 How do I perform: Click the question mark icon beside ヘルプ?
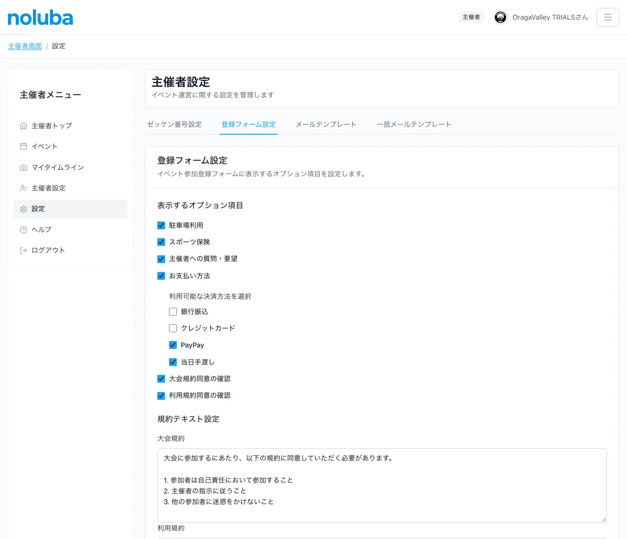click(24, 230)
